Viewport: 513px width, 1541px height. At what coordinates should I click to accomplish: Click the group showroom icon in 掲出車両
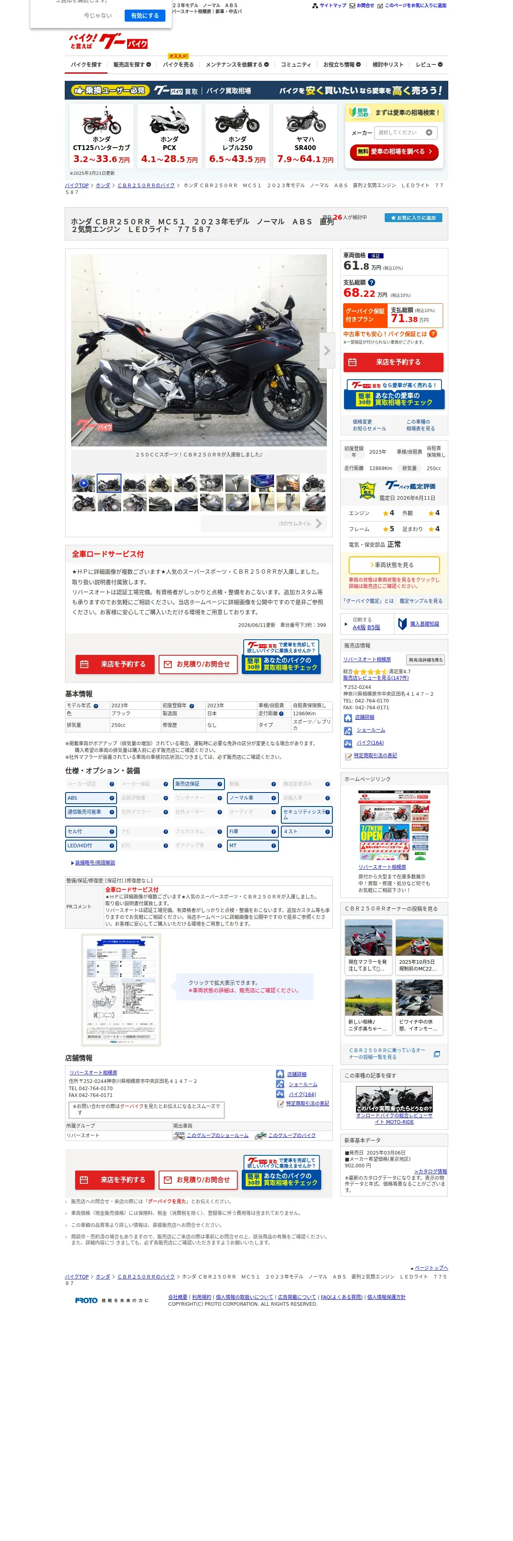tap(179, 1135)
